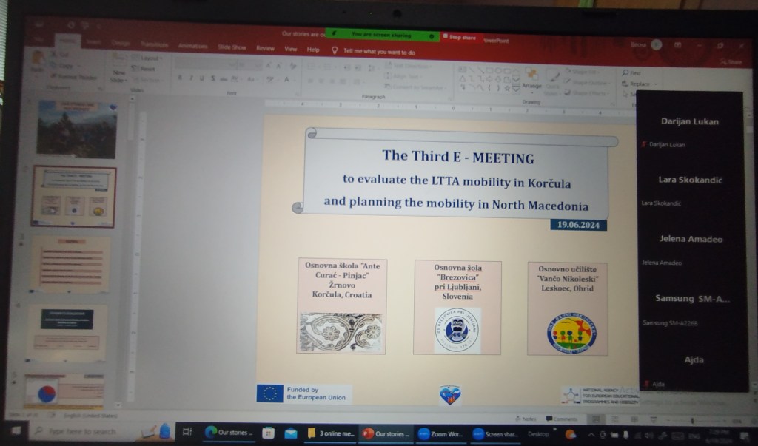Toggle the Notes pane in status bar
The image size is (758, 446).
pyautogui.click(x=529, y=419)
